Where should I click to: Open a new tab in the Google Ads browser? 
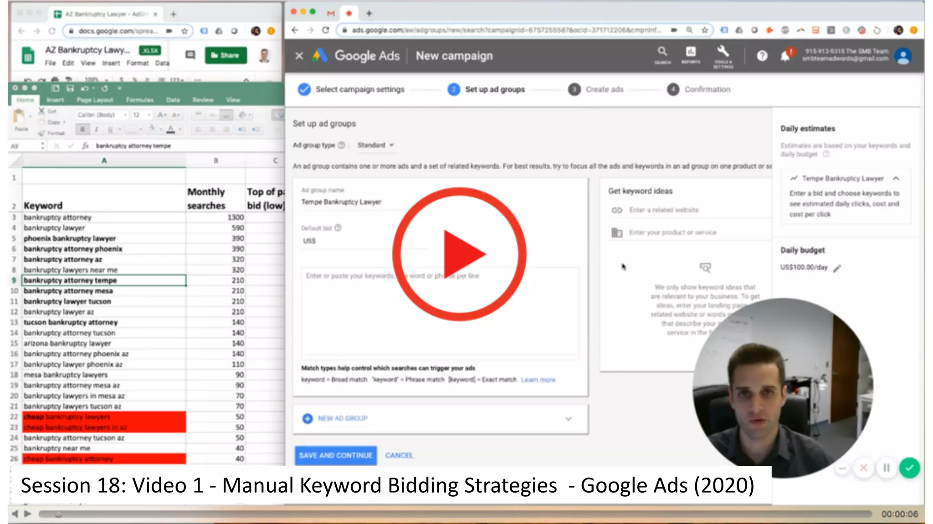click(369, 13)
